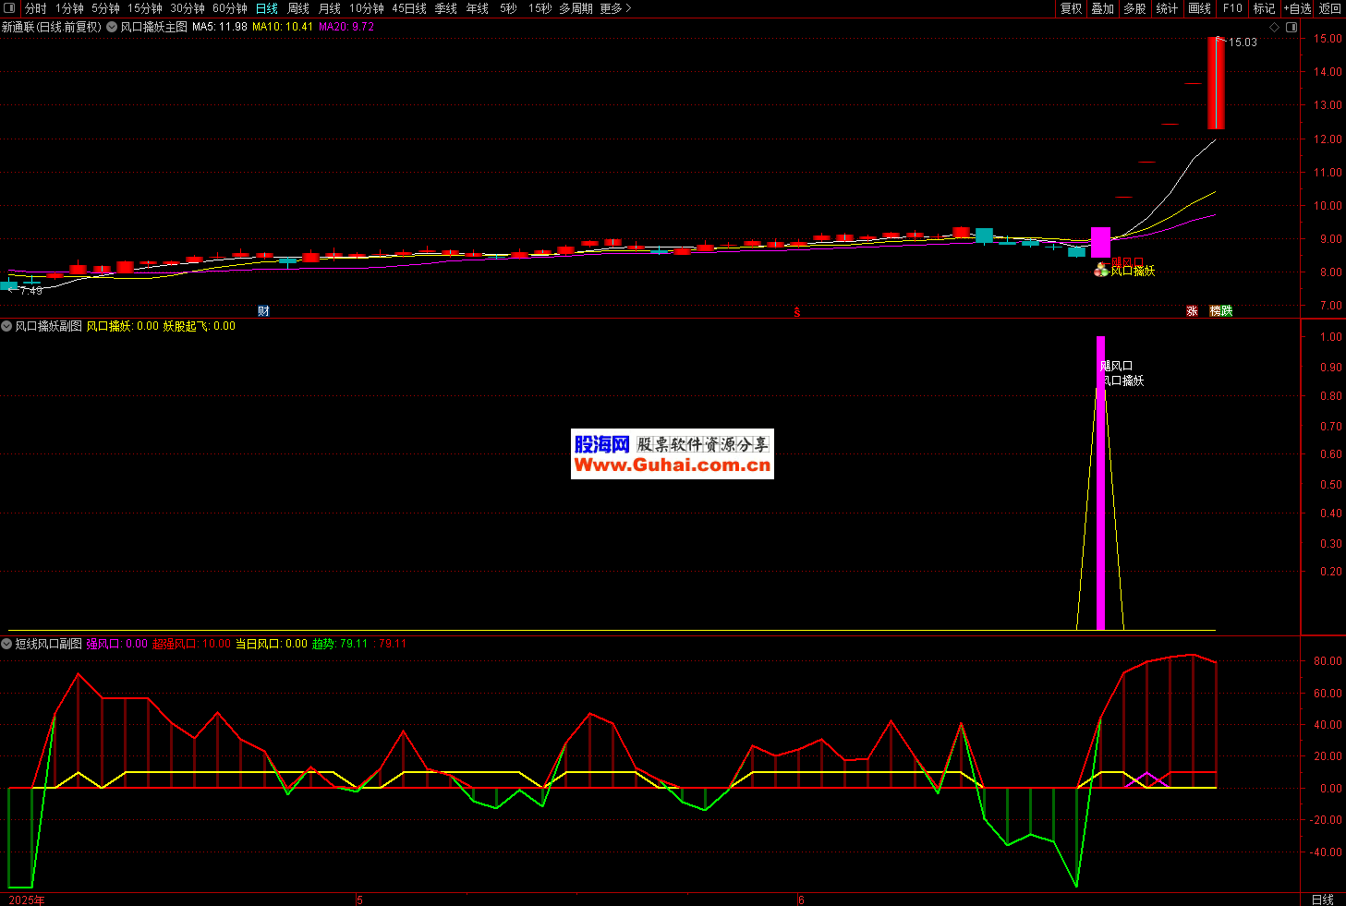Click the MA20: 9.72 value

click(x=346, y=28)
